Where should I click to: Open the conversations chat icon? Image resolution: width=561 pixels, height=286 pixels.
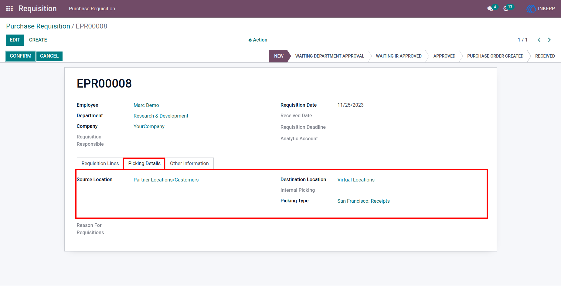(x=490, y=8)
